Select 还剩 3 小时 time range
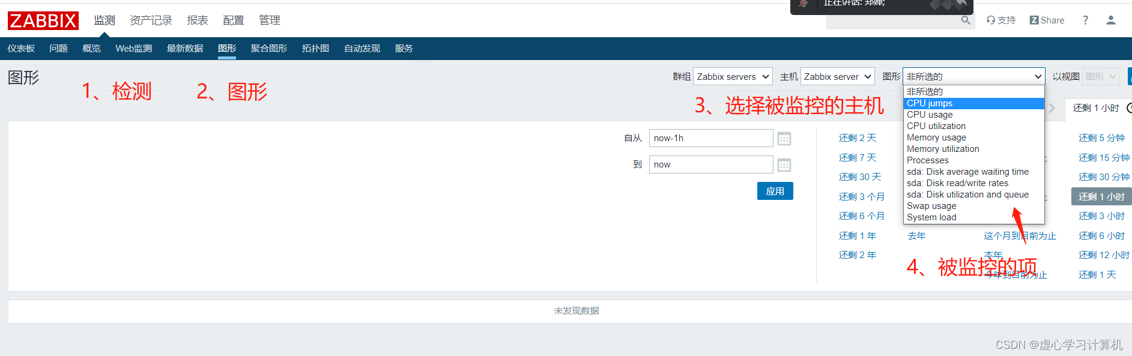Viewport: 1132px width, 356px height. point(1101,216)
